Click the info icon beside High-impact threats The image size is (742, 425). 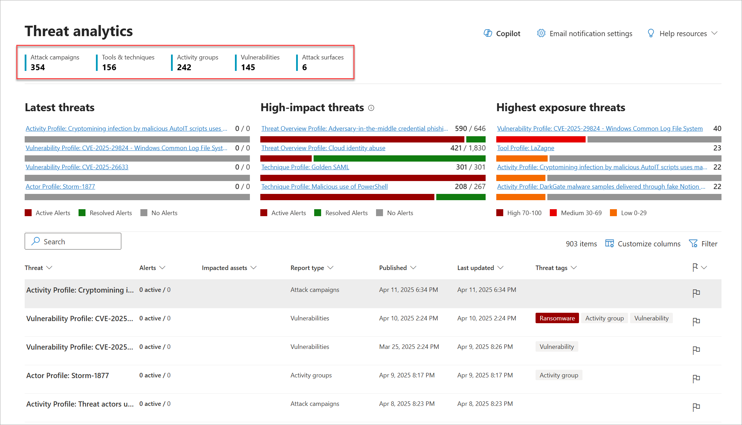click(x=371, y=108)
